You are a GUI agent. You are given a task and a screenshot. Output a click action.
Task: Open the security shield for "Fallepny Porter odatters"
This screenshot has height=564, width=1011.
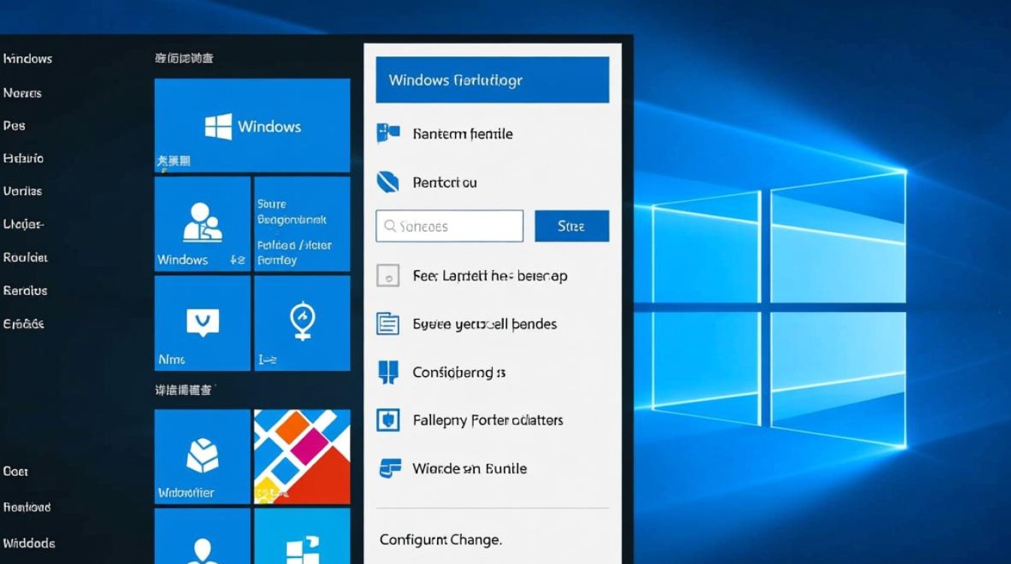pyautogui.click(x=387, y=420)
